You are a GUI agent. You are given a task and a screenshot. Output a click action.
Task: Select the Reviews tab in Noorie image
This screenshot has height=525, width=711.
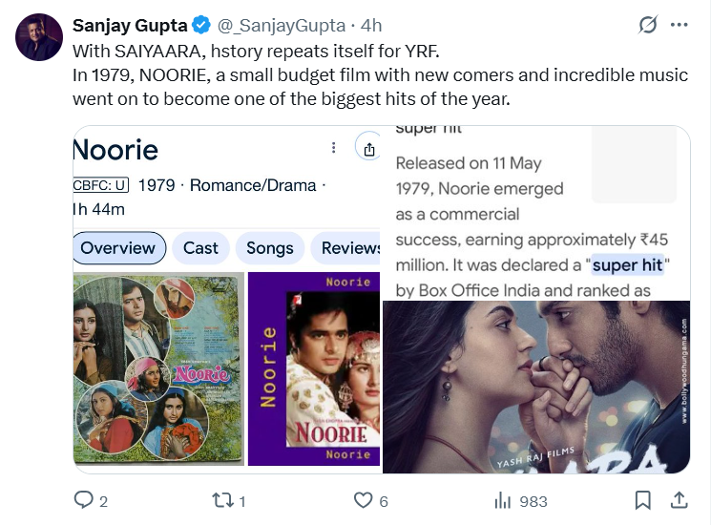pos(349,248)
